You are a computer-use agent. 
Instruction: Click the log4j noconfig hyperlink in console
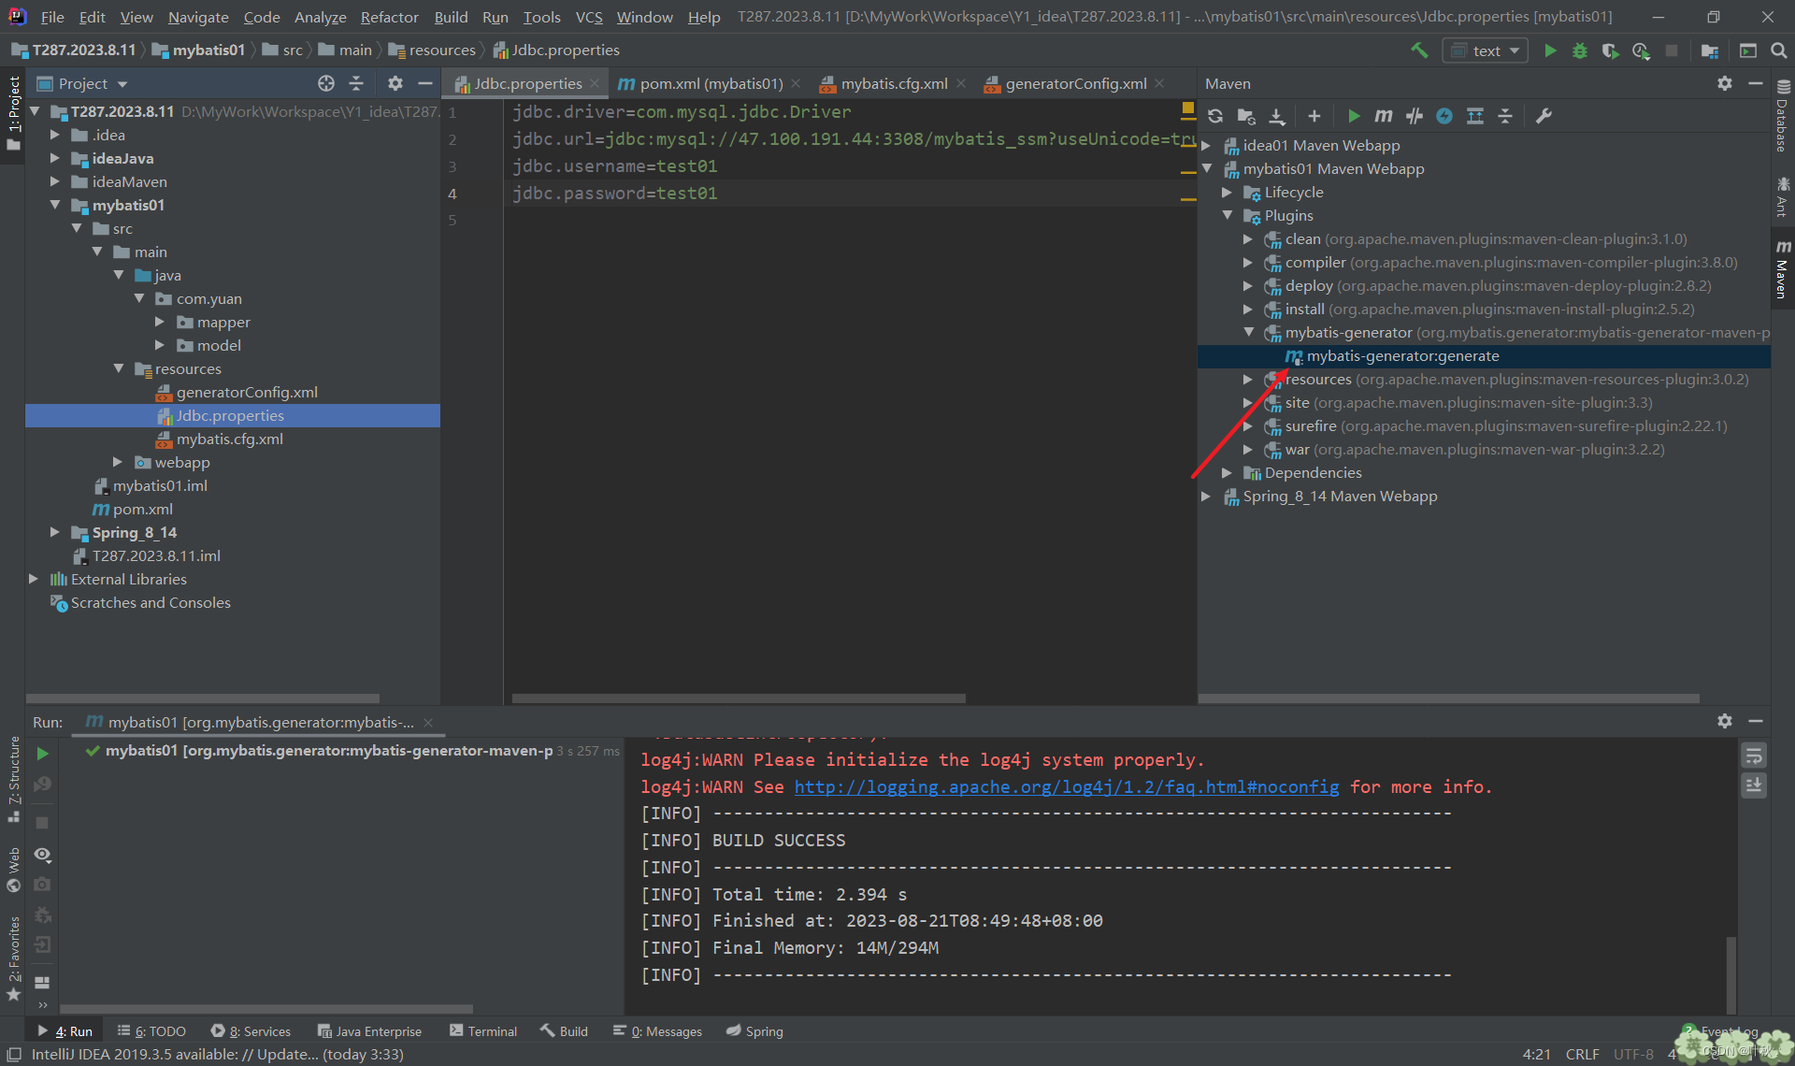pyautogui.click(x=1064, y=785)
